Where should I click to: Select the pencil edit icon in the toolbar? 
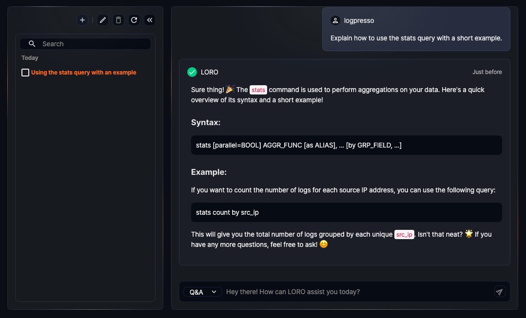coord(102,20)
